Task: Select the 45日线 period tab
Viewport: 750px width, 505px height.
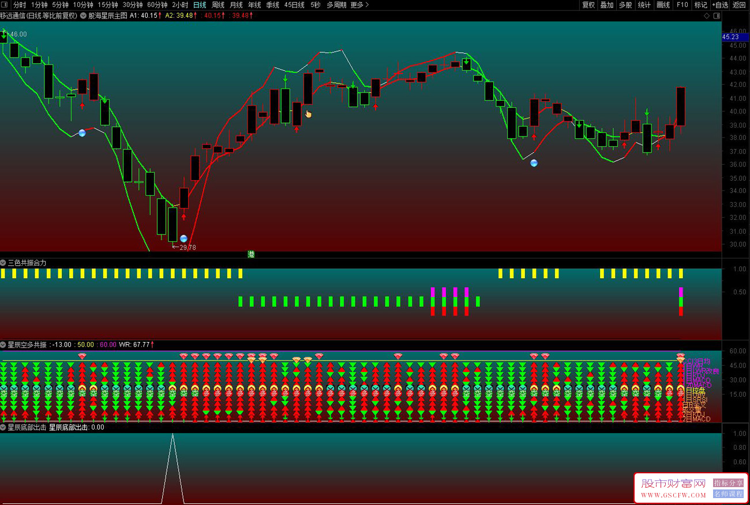Action: point(294,5)
